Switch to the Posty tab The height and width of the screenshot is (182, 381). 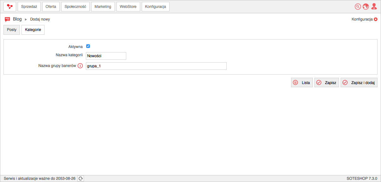pyautogui.click(x=12, y=30)
